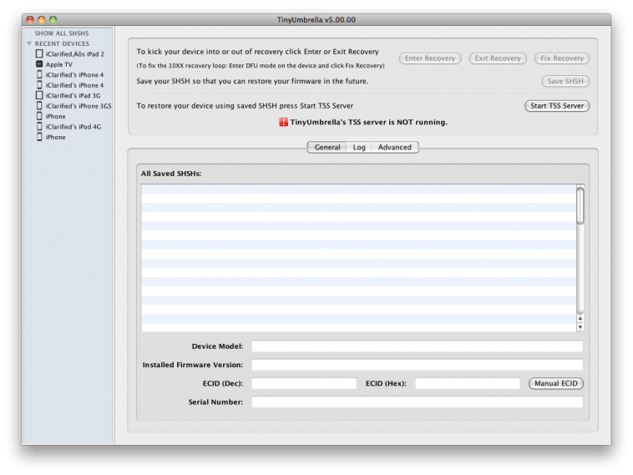This screenshot has height=475, width=633.
Task: Focus the ECID (Hex) input field
Action: point(467,383)
